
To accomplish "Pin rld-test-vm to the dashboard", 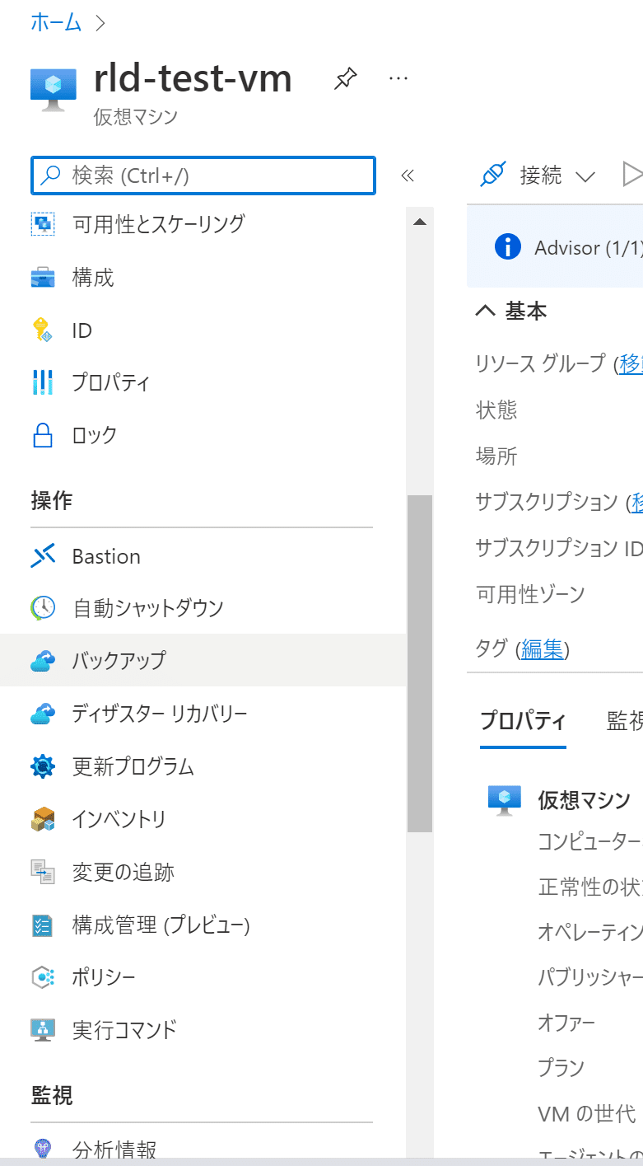I will tap(345, 79).
